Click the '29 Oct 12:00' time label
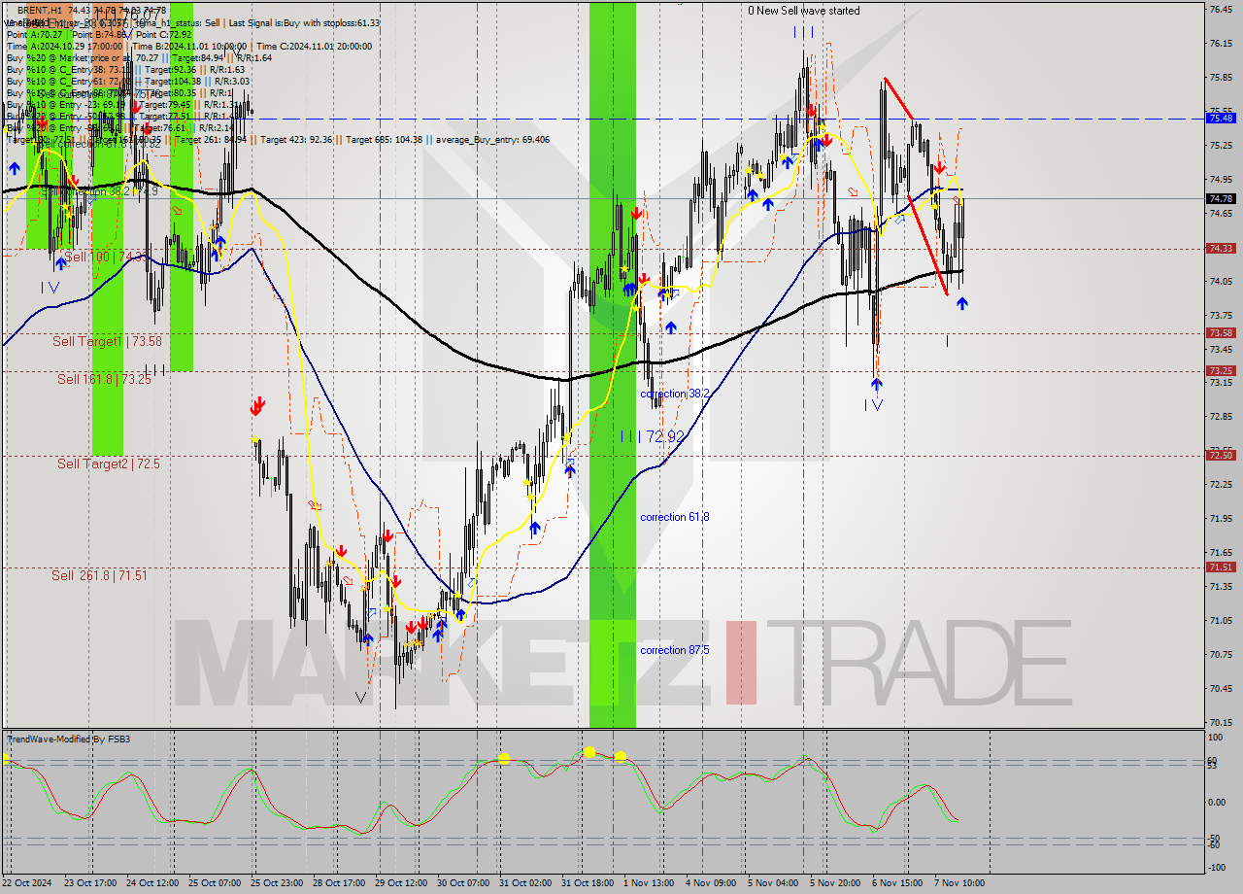This screenshot has width=1243, height=894. point(402,883)
